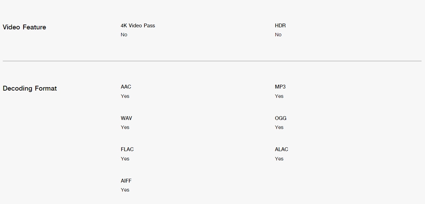
Task: Click the Yes value under WAV
Action: click(125, 127)
